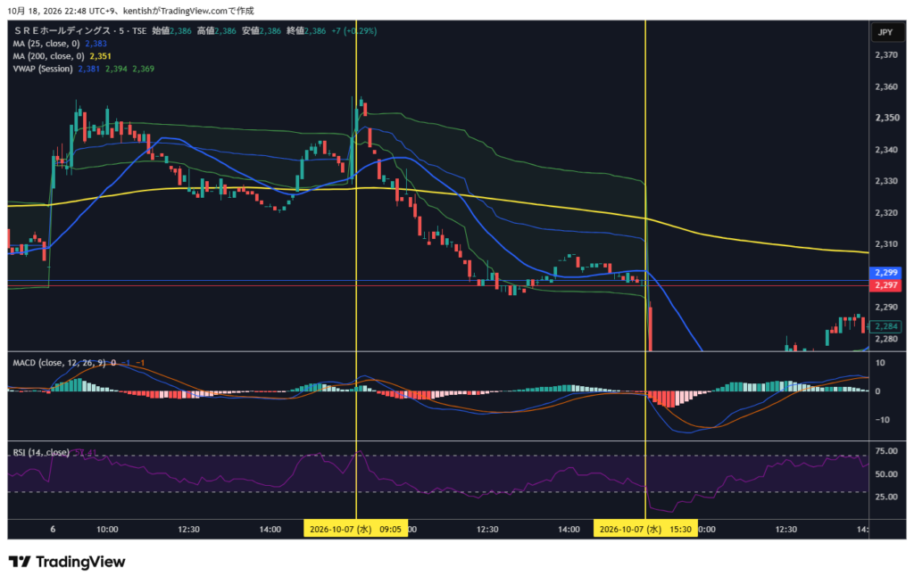Click the 2,330 price scale label

886,181
